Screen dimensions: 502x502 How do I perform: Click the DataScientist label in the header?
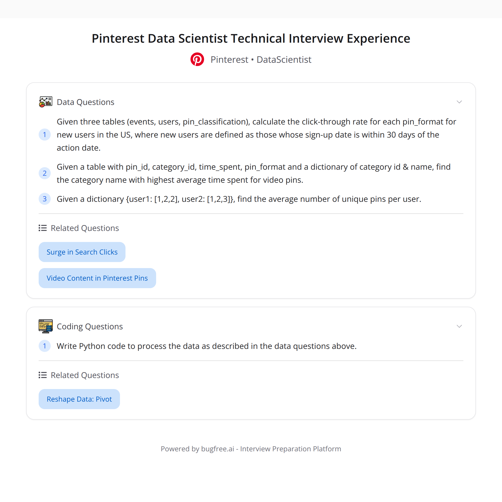284,59
